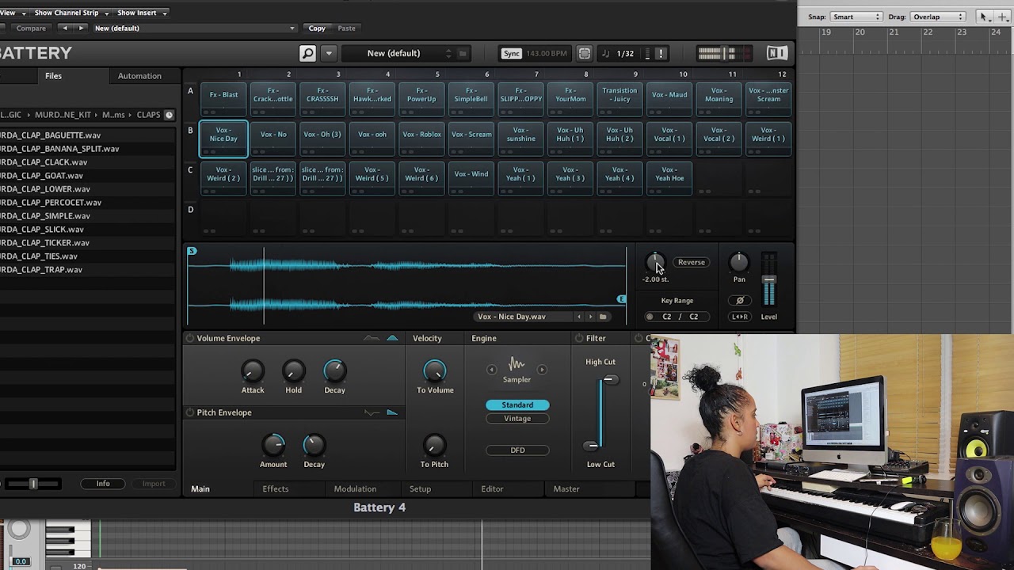The height and width of the screenshot is (570, 1014).
Task: Click the Tune knob showing -2.00 st.
Action: tap(655, 263)
